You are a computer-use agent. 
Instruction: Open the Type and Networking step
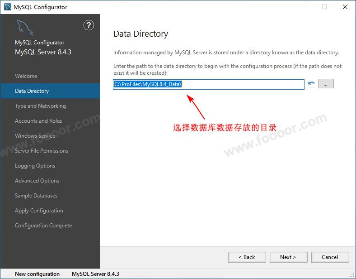[40, 106]
